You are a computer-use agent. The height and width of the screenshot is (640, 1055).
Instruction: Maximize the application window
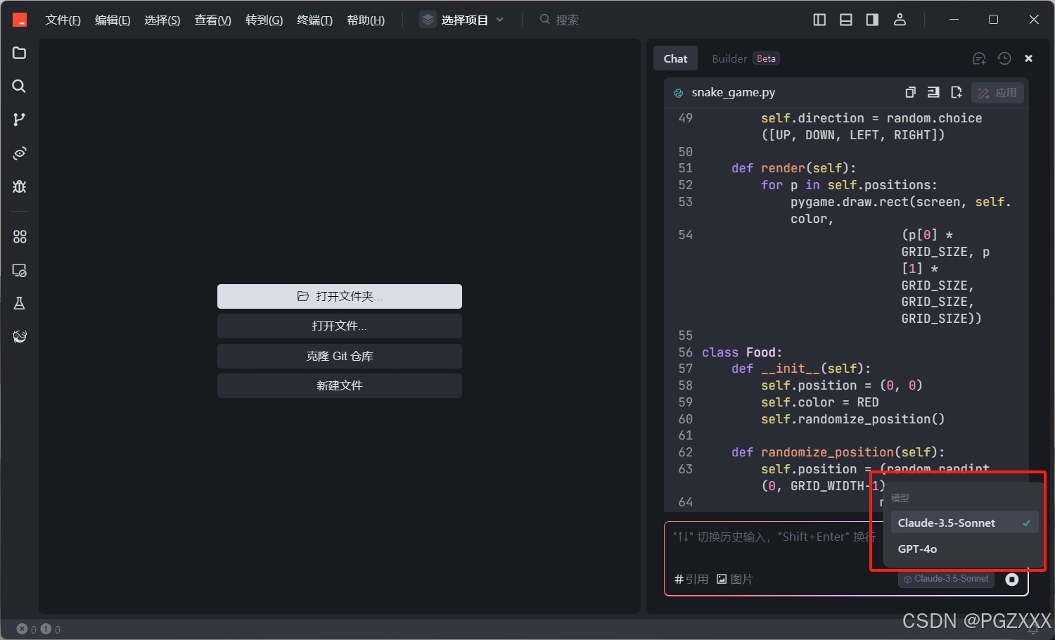(x=993, y=20)
